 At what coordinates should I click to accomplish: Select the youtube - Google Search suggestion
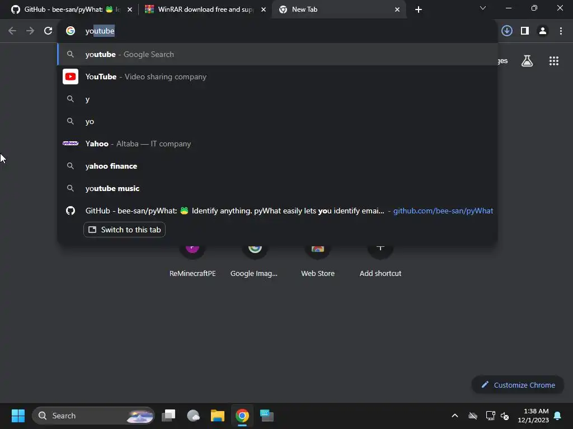pyautogui.click(x=278, y=54)
